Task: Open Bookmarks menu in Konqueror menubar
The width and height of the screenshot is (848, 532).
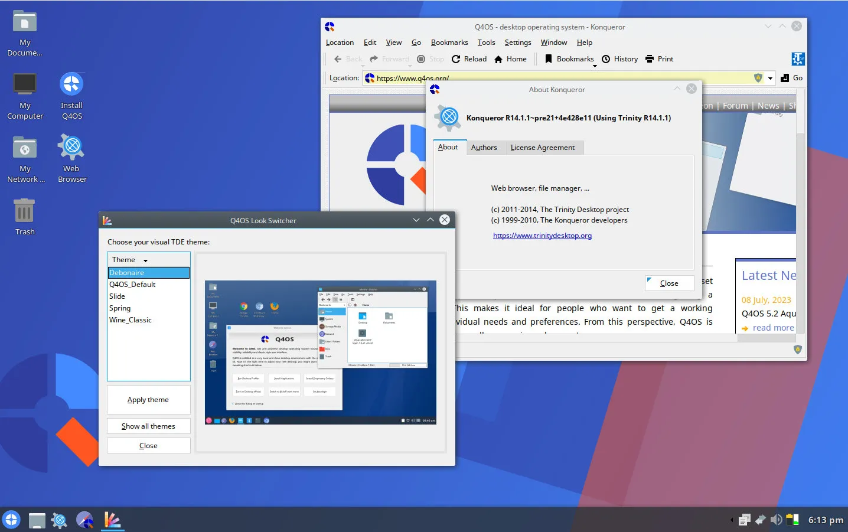Action: (449, 43)
